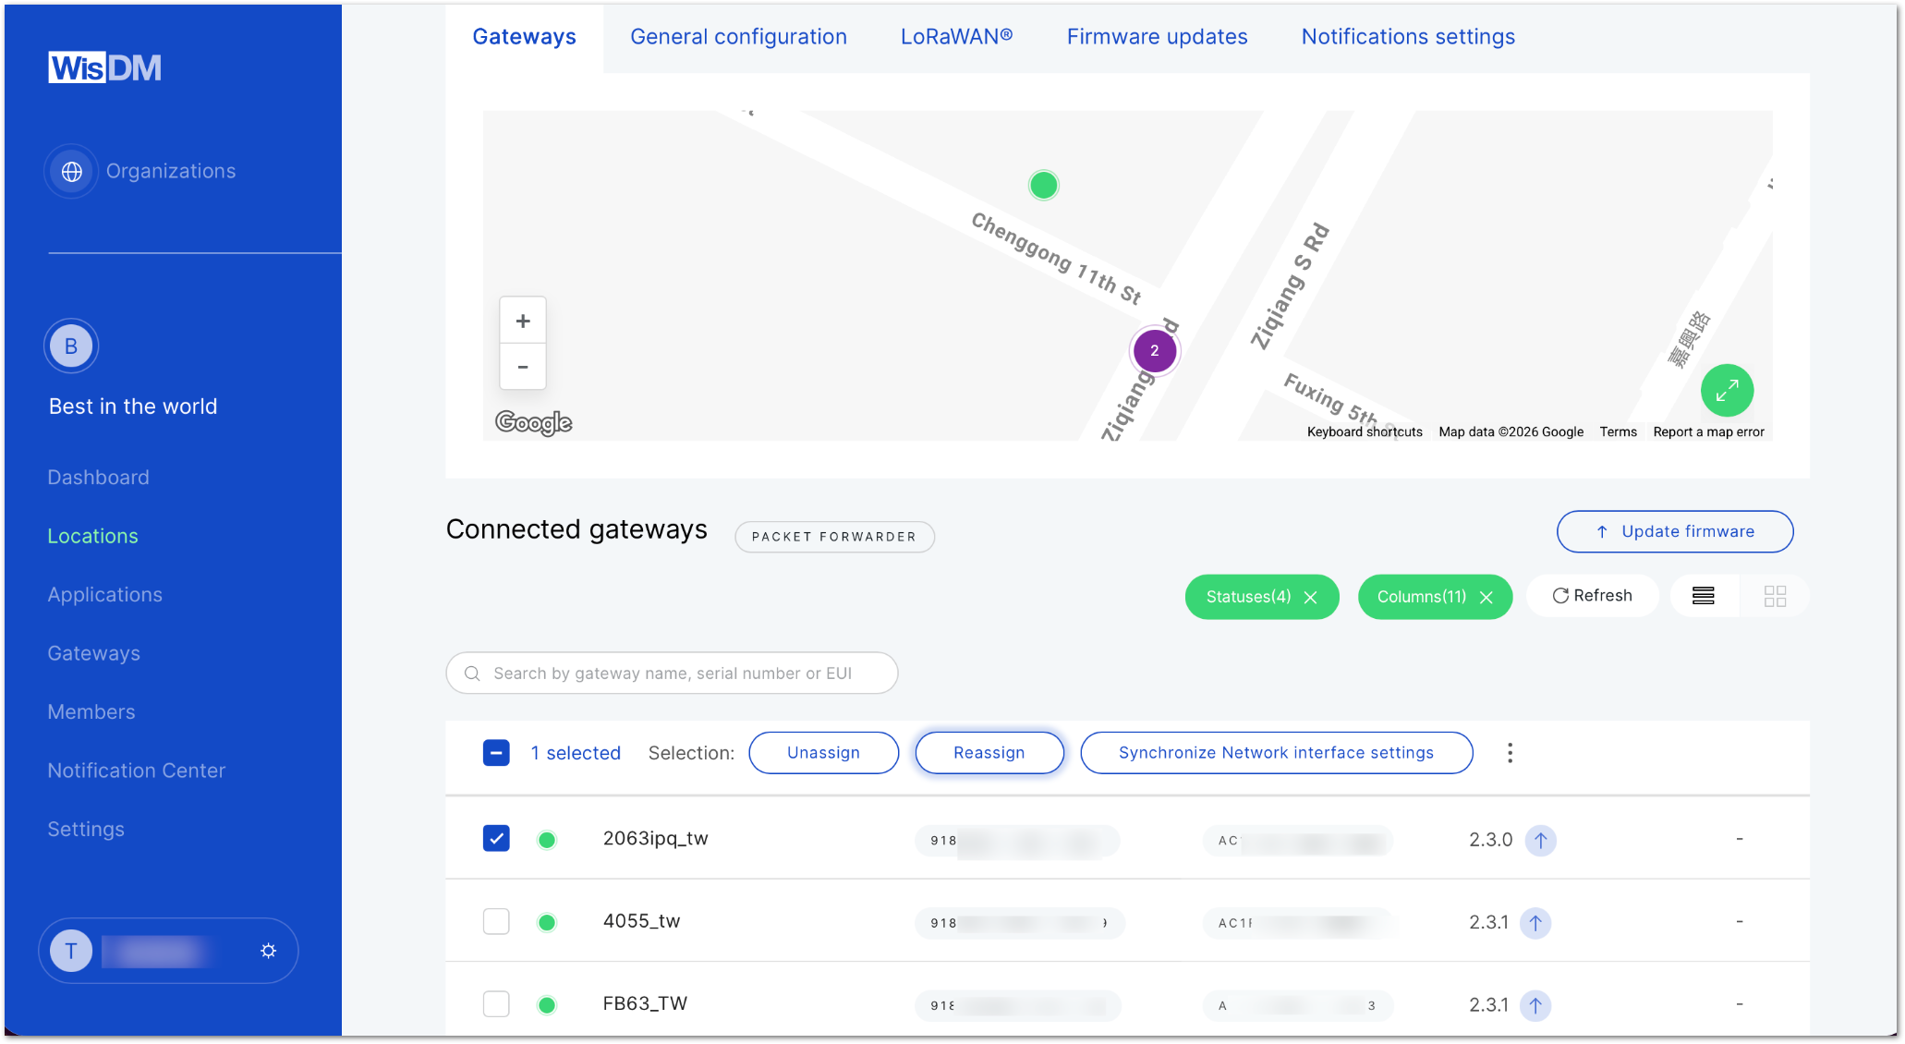Switch to the LoRaWAN tab

pos(956,36)
